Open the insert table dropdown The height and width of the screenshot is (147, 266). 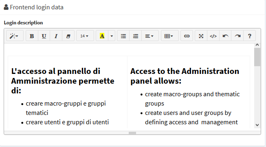[x=169, y=36]
